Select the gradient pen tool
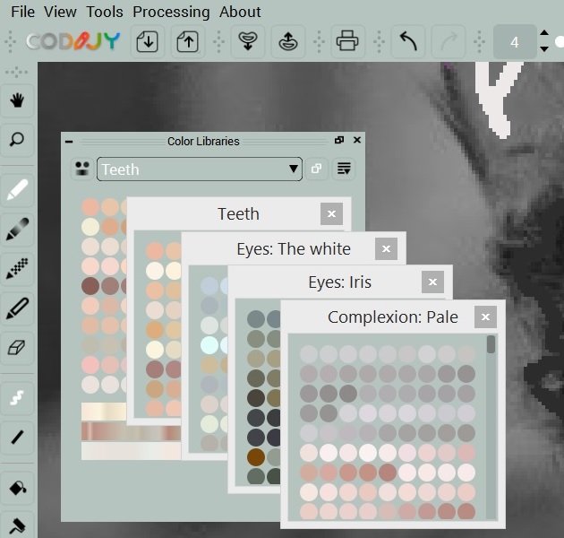Viewport: 564px width, 538px height. coord(17,230)
